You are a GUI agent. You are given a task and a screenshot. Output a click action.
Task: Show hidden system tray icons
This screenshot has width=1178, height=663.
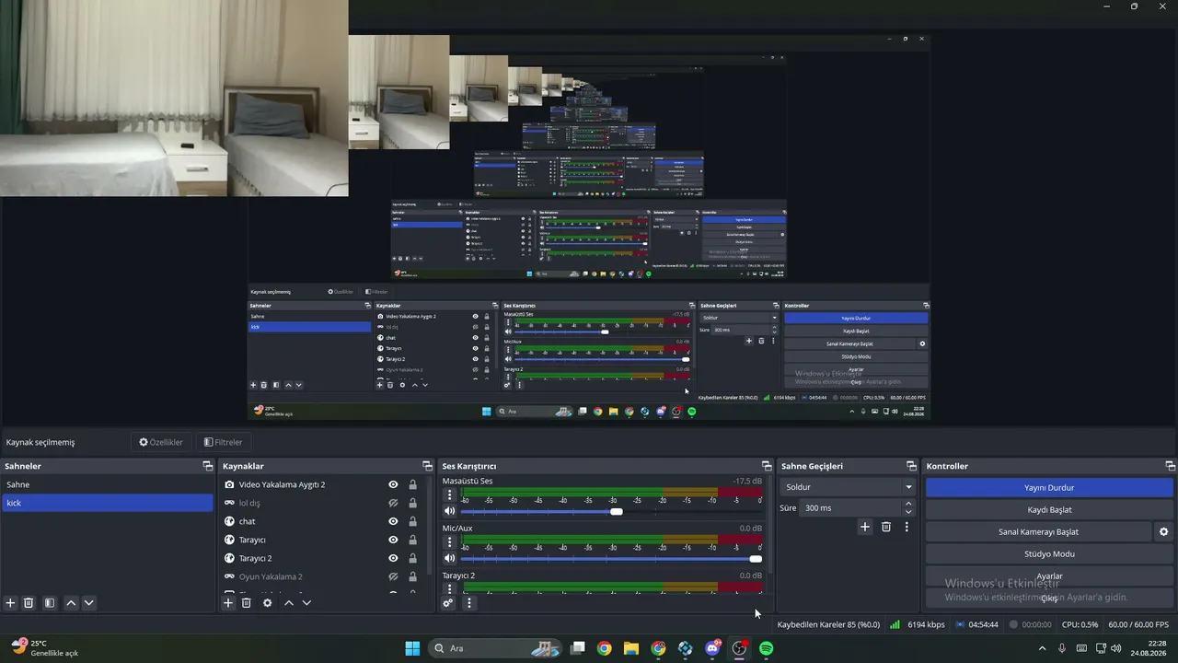click(1043, 648)
